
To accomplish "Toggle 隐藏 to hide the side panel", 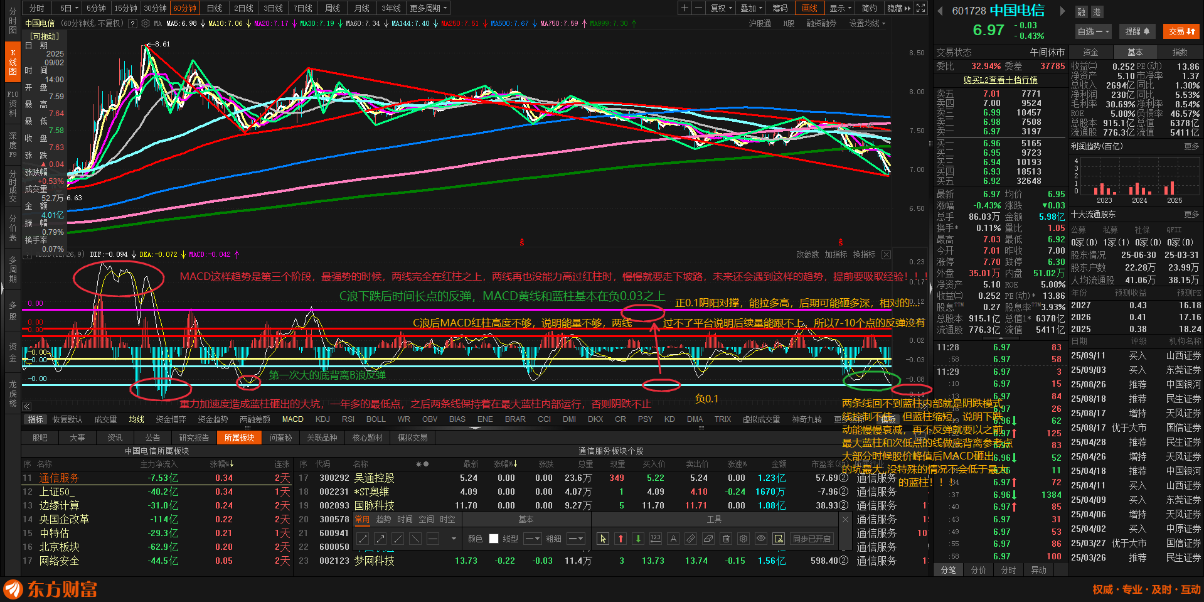I will click(x=898, y=8).
